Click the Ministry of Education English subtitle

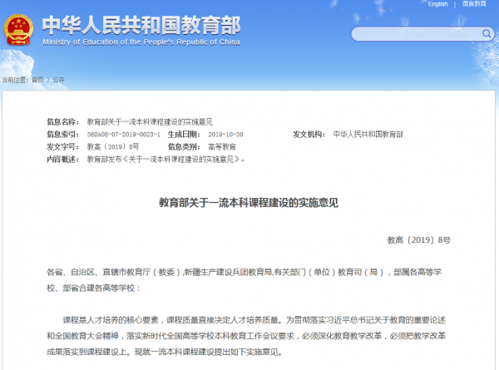[x=141, y=42]
